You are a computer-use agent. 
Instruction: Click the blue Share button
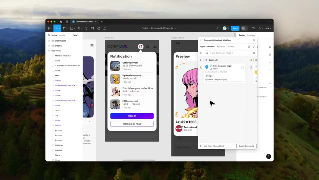(235, 28)
